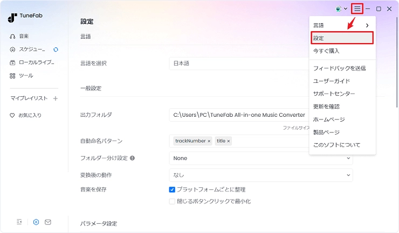The width and height of the screenshot is (399, 233).
Task: Expand the 言語 submenu arrow
Action: click(367, 25)
